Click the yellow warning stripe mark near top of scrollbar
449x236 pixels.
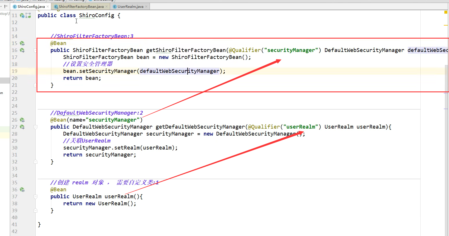point(446,25)
